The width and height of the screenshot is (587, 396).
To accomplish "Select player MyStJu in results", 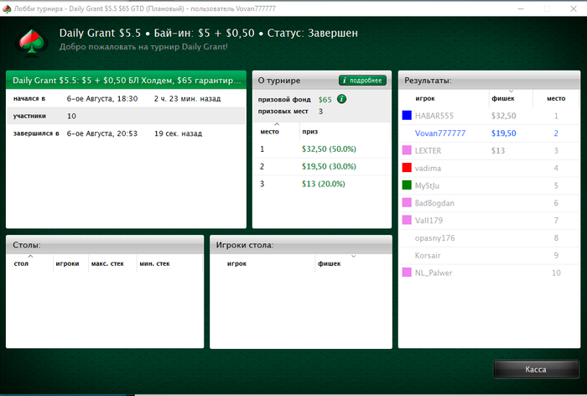I will tap(489, 185).
